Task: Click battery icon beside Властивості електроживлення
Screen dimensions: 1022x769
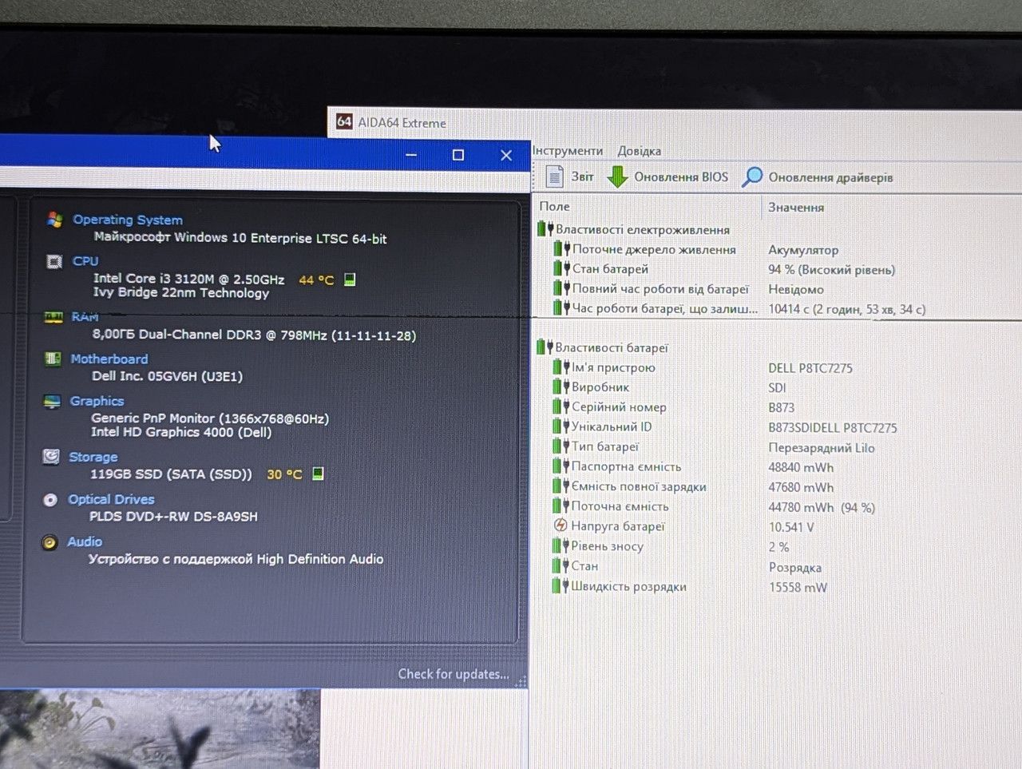Action: click(545, 229)
